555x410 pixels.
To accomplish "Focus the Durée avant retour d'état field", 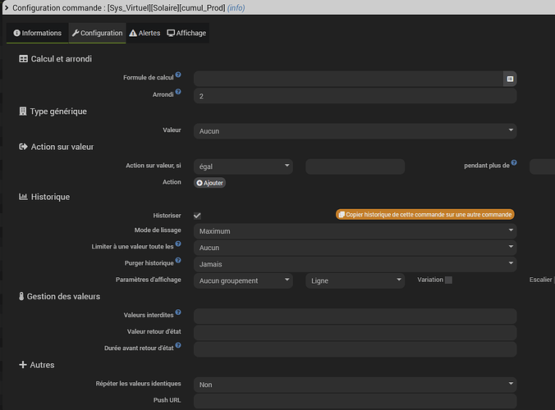I will (355, 349).
